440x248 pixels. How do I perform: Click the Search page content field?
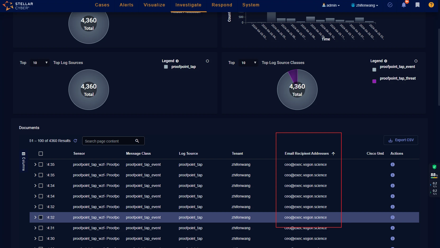(x=108, y=141)
